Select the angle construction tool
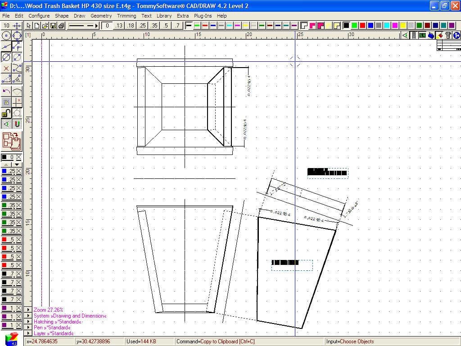 pos(17,79)
